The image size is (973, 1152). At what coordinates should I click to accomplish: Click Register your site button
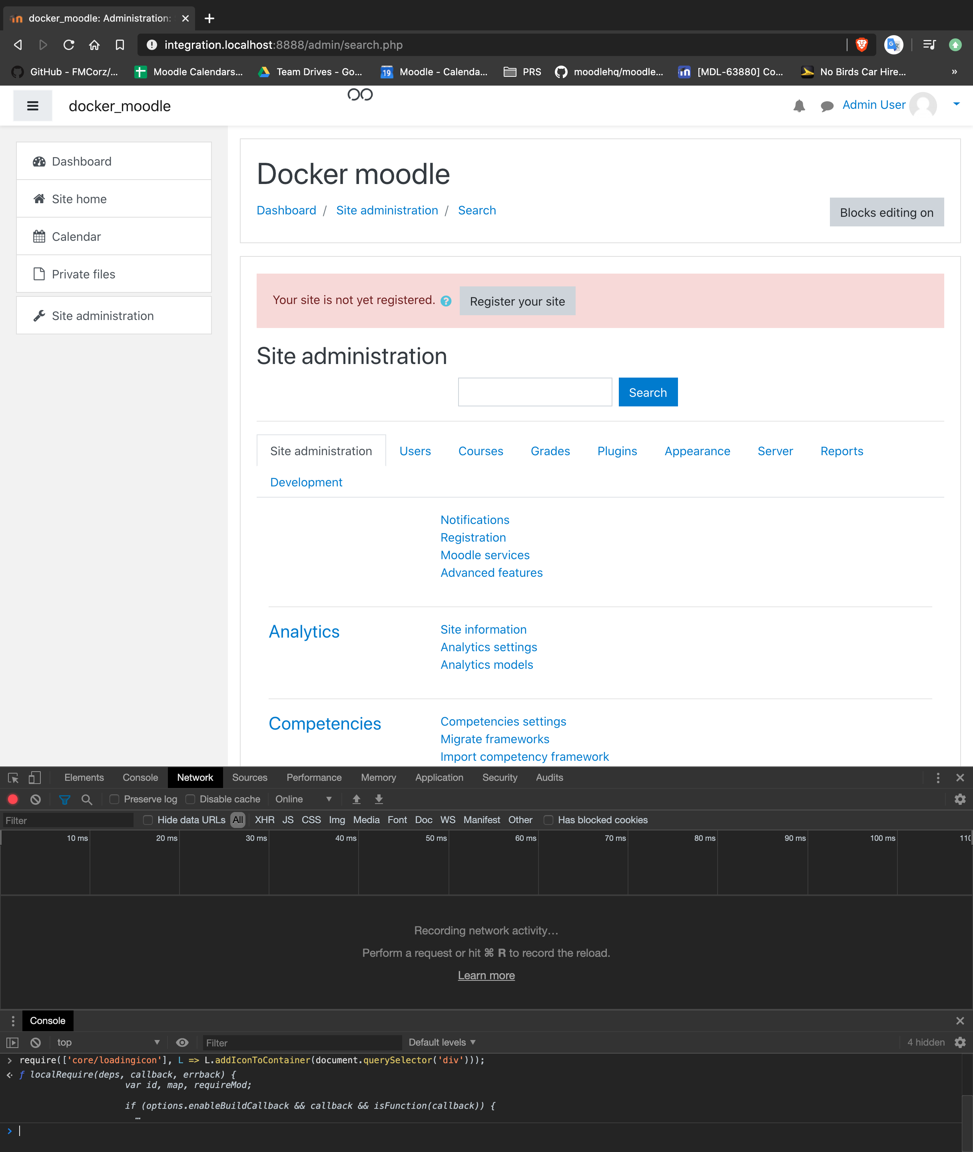click(517, 301)
